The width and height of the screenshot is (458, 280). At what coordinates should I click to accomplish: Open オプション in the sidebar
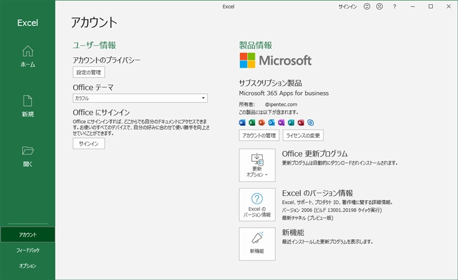click(28, 266)
